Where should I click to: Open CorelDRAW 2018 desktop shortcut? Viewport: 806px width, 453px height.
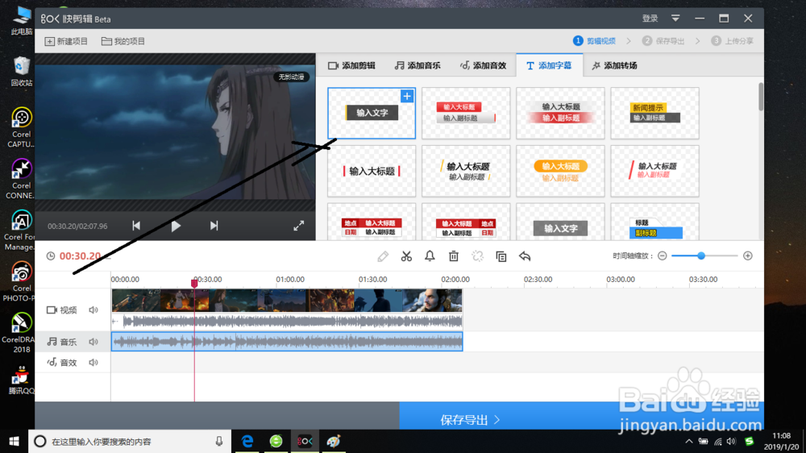click(x=21, y=332)
